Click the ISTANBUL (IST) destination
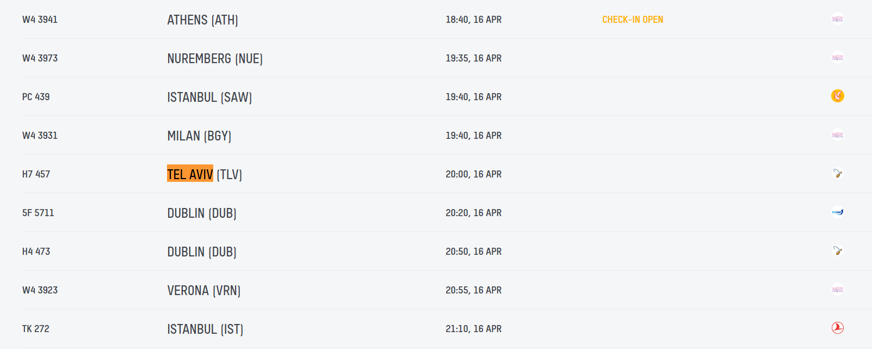 [205, 329]
